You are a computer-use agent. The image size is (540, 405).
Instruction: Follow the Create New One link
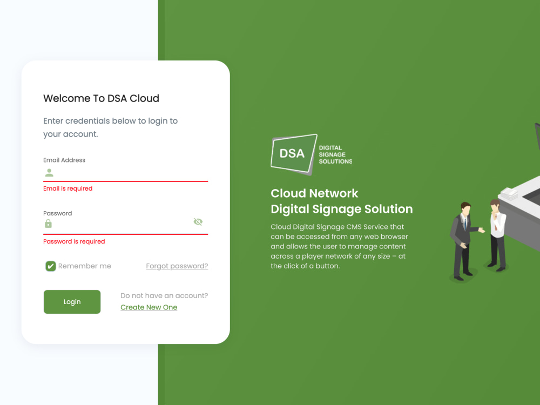149,307
